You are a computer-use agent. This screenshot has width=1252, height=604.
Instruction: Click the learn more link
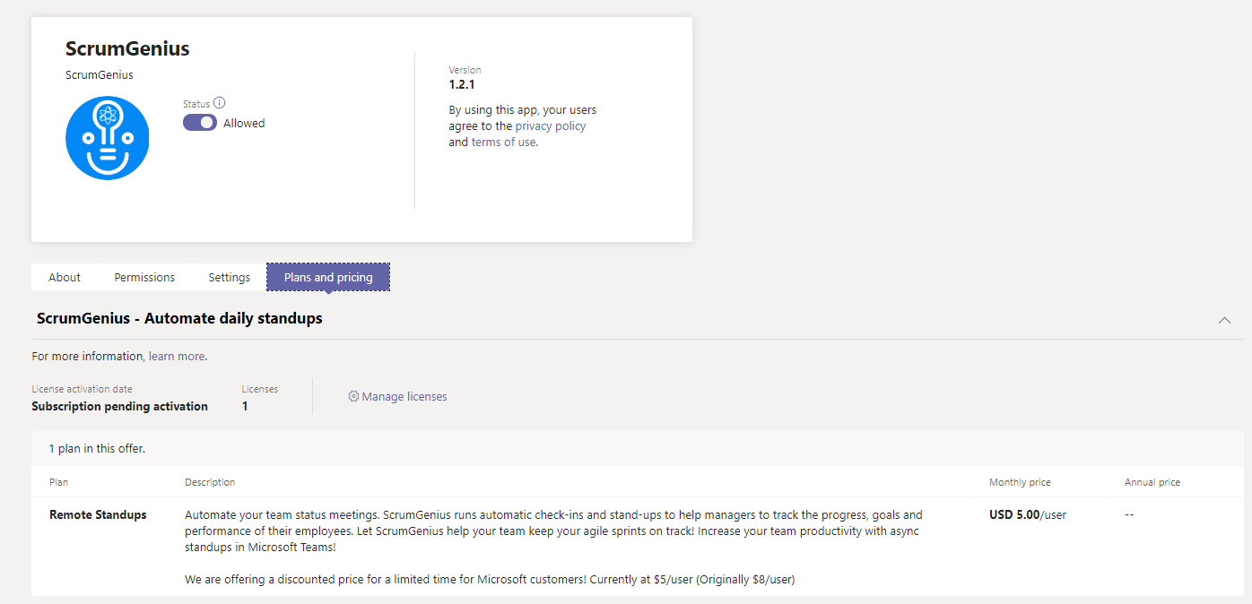[176, 356]
